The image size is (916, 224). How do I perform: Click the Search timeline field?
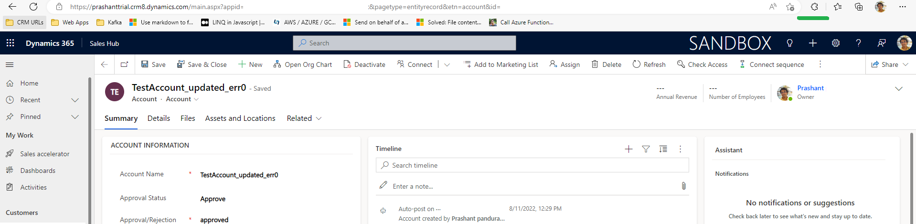click(x=532, y=165)
